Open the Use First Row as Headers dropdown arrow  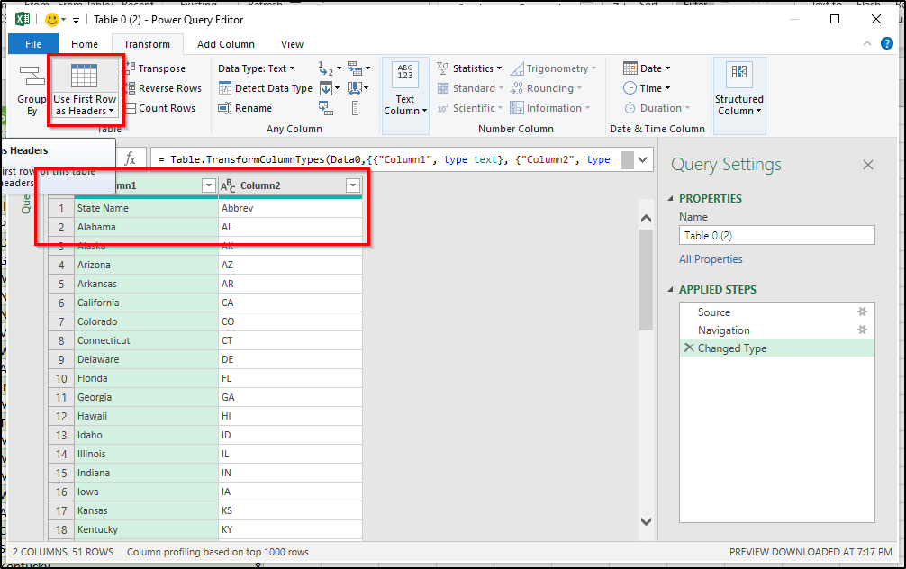pyautogui.click(x=111, y=111)
